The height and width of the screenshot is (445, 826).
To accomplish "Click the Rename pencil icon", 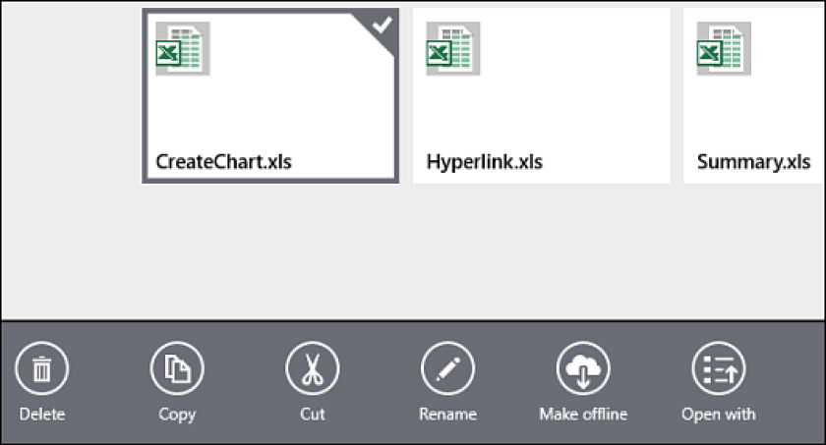I will [447, 368].
